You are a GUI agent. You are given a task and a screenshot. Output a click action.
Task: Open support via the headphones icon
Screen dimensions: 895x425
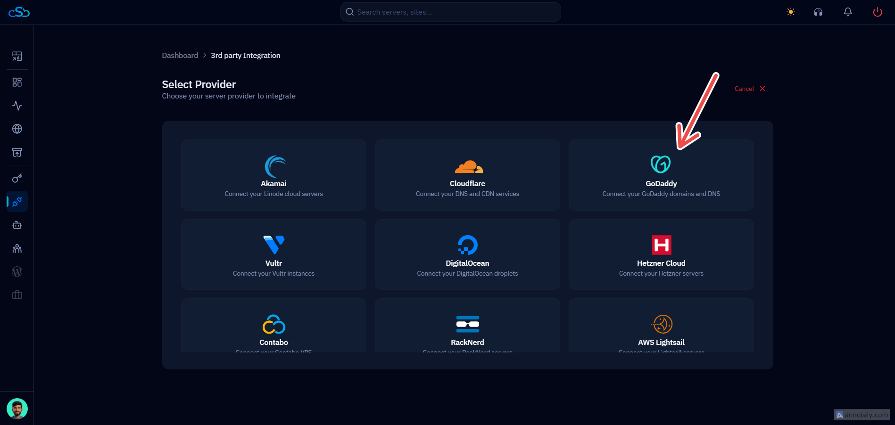818,12
